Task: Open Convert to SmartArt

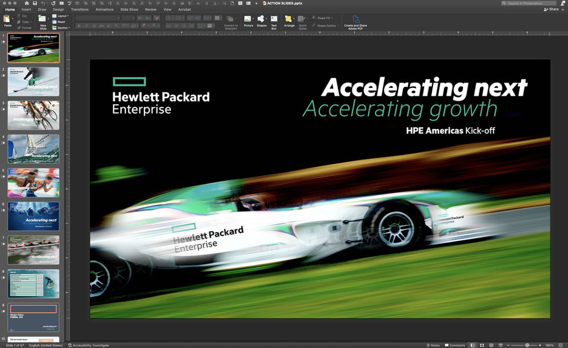Action: [x=231, y=22]
